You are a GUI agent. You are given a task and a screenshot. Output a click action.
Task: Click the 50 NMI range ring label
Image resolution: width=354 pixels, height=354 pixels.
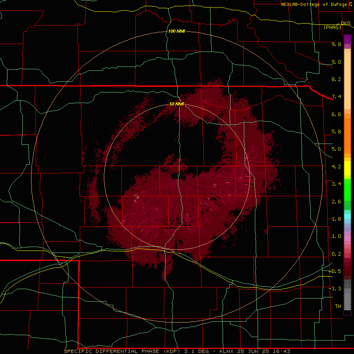[177, 104]
